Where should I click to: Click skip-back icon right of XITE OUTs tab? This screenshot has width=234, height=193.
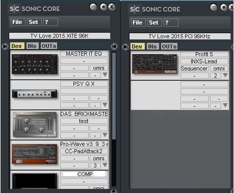(x=114, y=46)
